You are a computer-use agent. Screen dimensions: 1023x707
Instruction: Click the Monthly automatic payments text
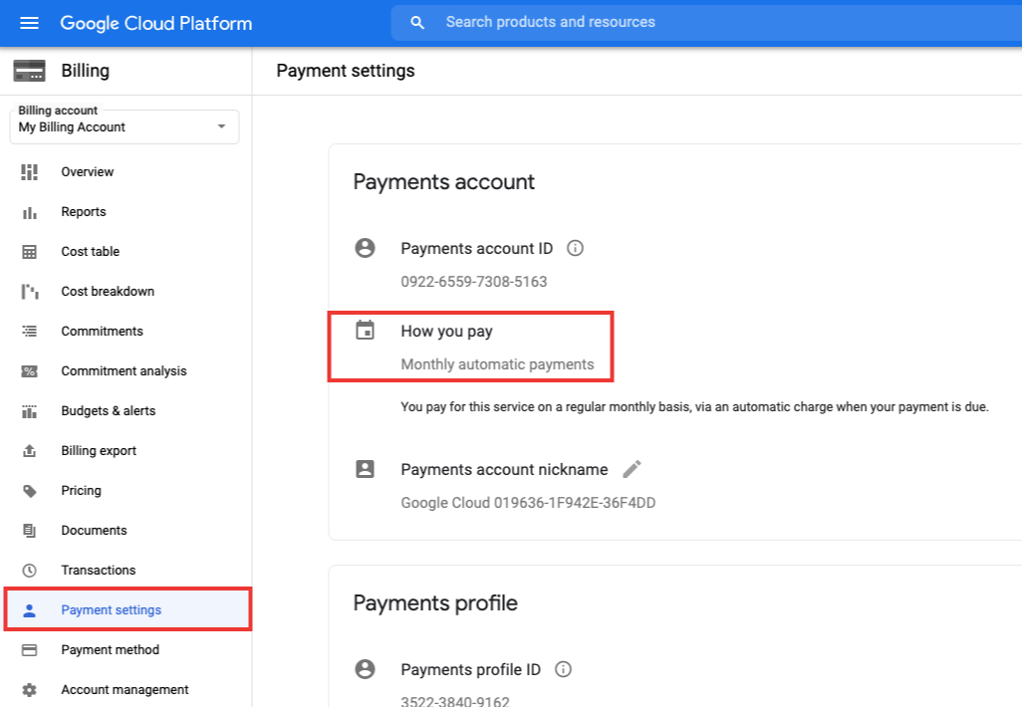click(x=497, y=364)
